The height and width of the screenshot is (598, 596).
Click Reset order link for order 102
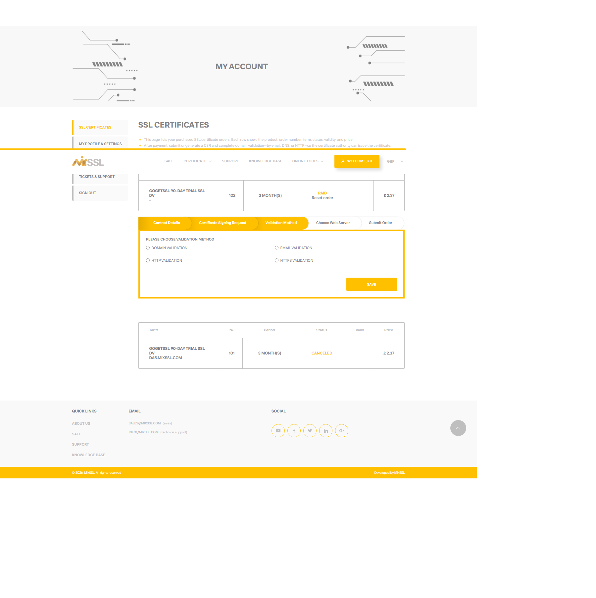tap(323, 198)
